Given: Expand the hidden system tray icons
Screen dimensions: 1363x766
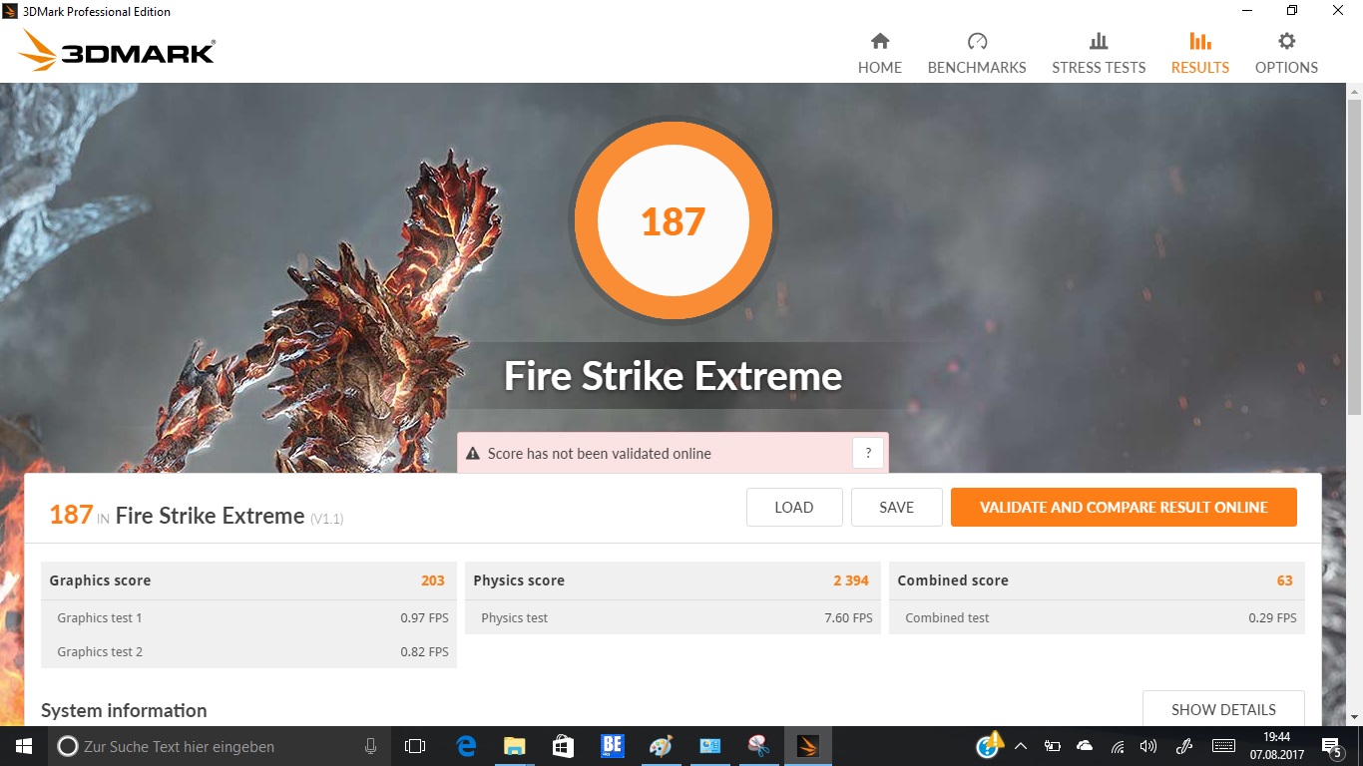Looking at the screenshot, I should 1021,746.
